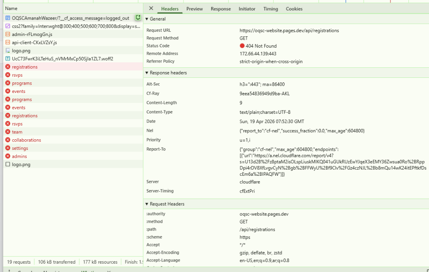Click the red error icon beside team request
Viewport: 429px width, 272px height.
tap(8, 132)
